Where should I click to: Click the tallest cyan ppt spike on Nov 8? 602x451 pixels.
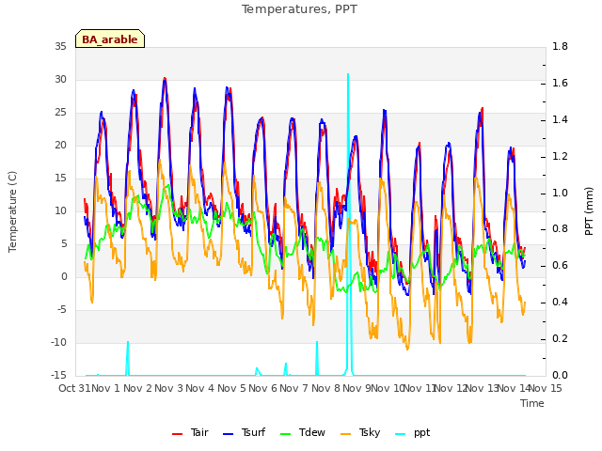348,225
